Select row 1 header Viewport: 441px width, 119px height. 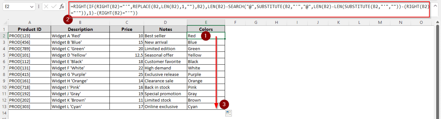[x=4, y=29]
